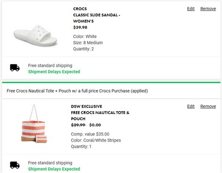This screenshot has height=173, width=222.
Task: Click the Size: 8 Medium text
Action: (88, 43)
